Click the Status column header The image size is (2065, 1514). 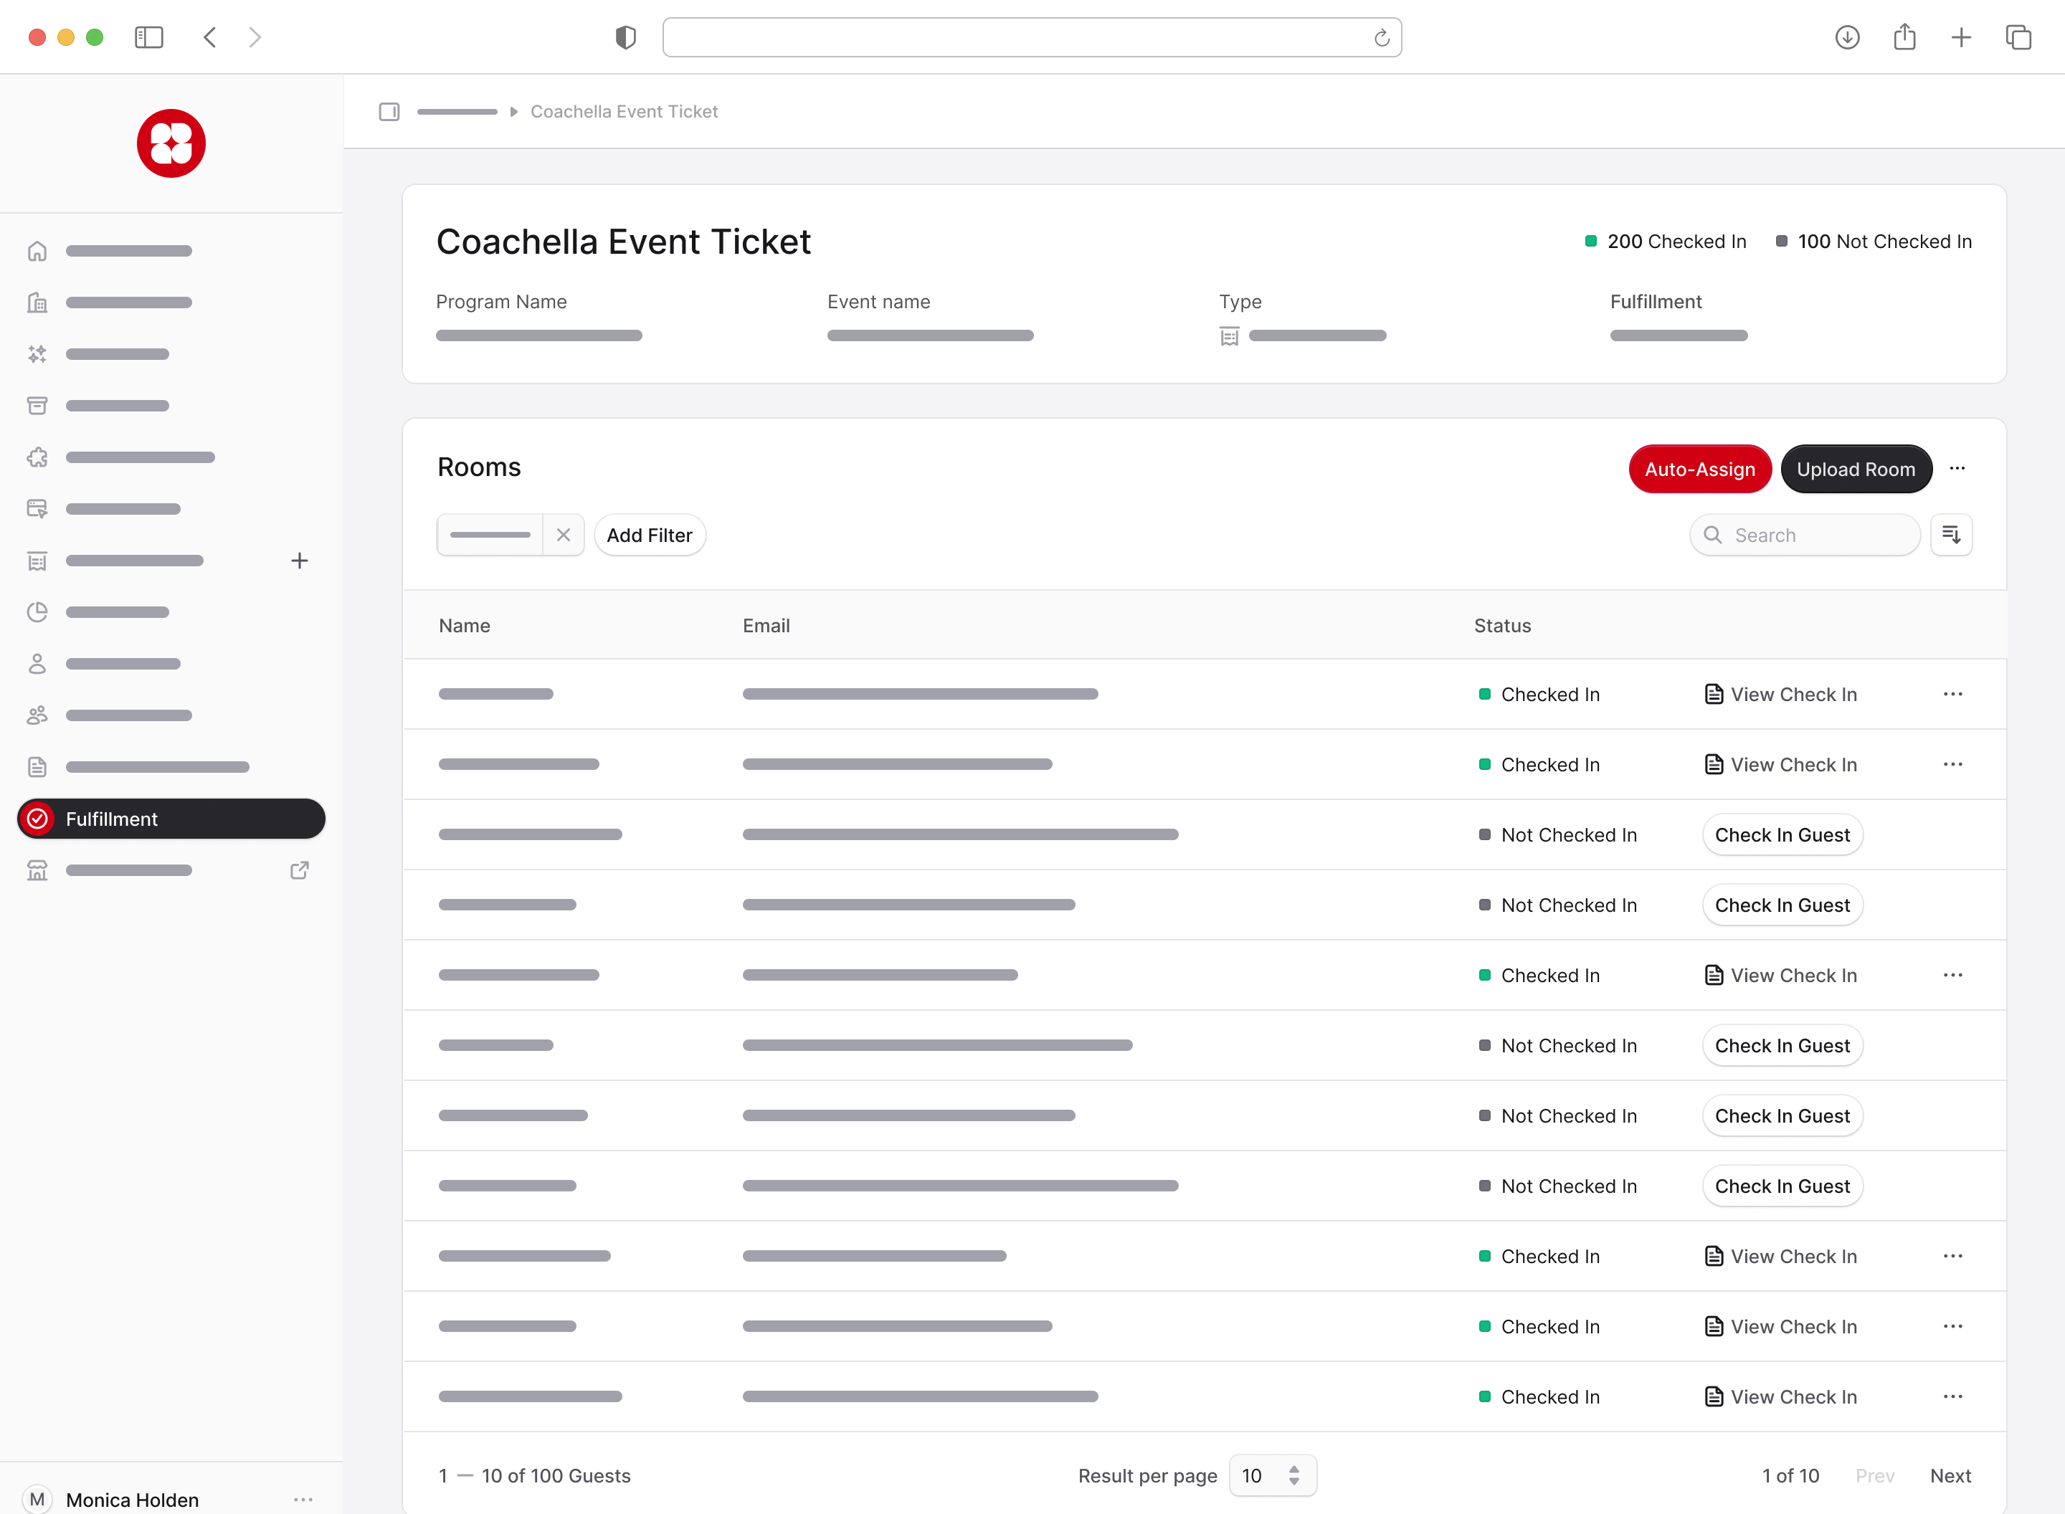[1502, 625]
